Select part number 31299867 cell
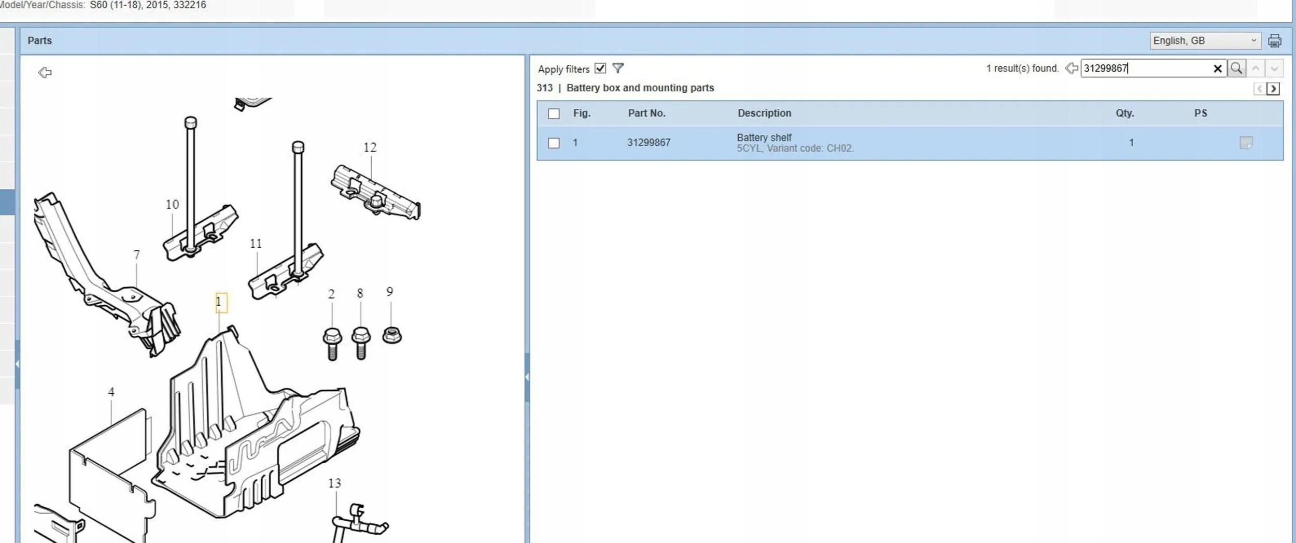 tap(649, 142)
